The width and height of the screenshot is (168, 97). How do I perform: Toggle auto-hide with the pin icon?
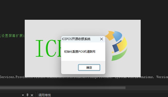tap(27, 95)
